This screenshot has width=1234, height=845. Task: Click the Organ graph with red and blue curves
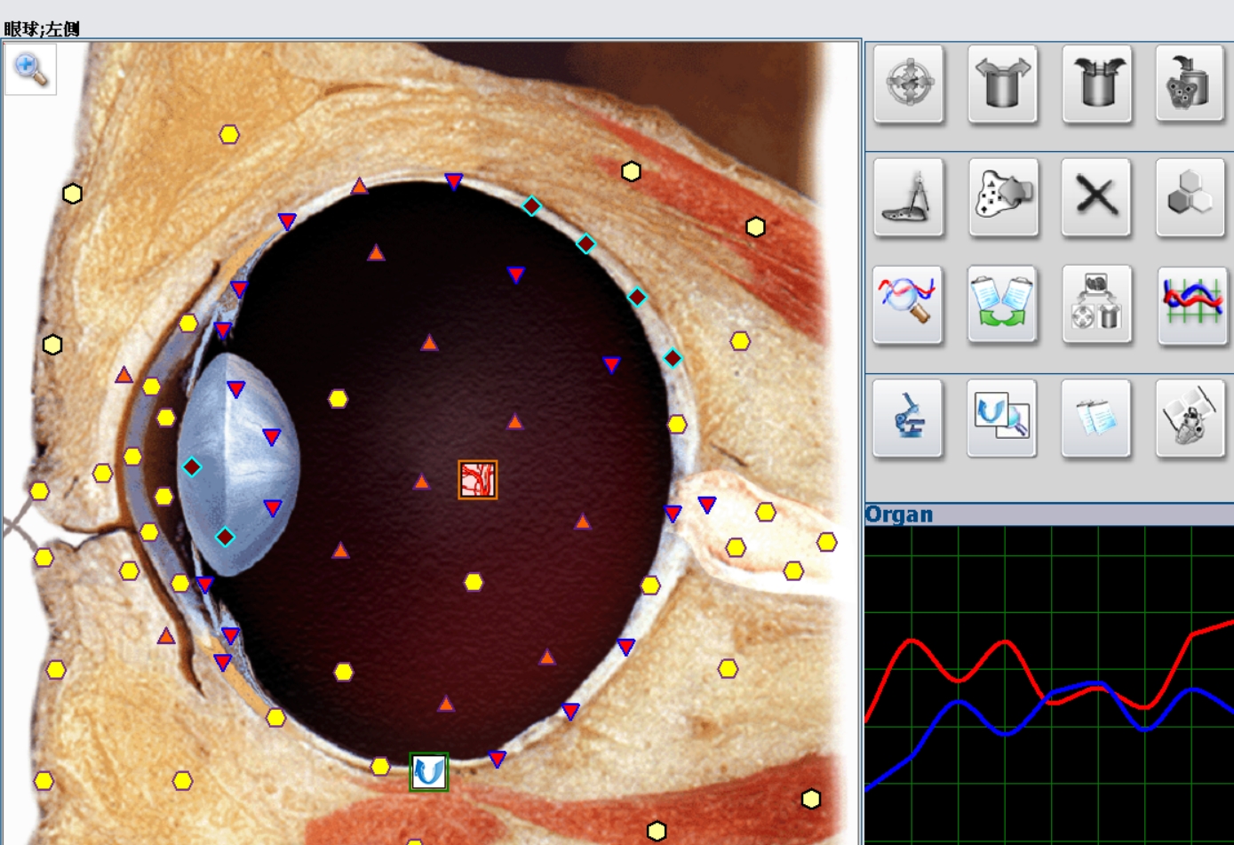point(1049,685)
